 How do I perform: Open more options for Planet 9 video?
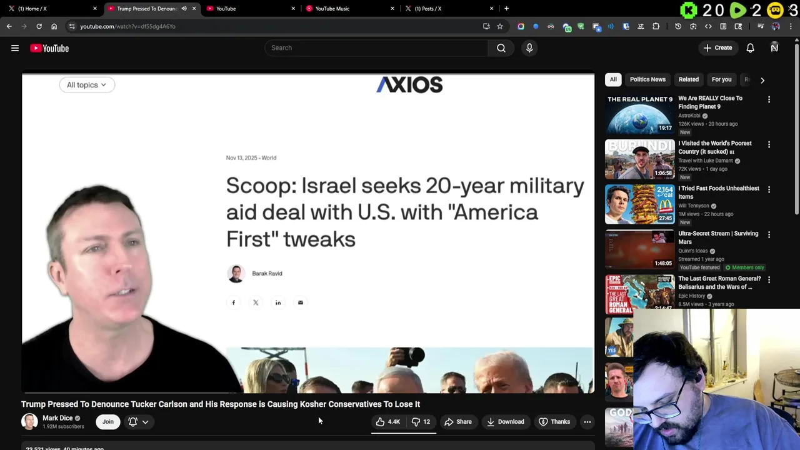tap(769, 99)
